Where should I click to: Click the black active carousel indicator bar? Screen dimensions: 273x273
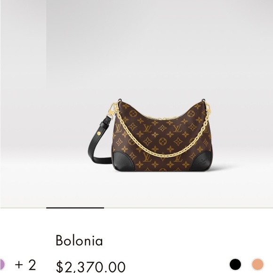75,208
